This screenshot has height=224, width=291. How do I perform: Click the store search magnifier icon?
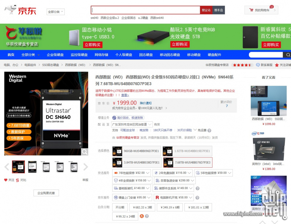(288, 55)
